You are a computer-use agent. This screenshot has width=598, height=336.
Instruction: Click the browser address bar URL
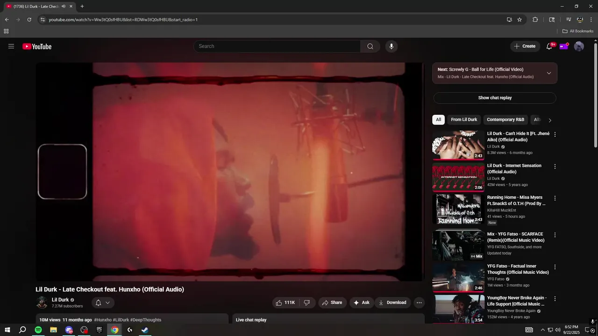click(123, 20)
